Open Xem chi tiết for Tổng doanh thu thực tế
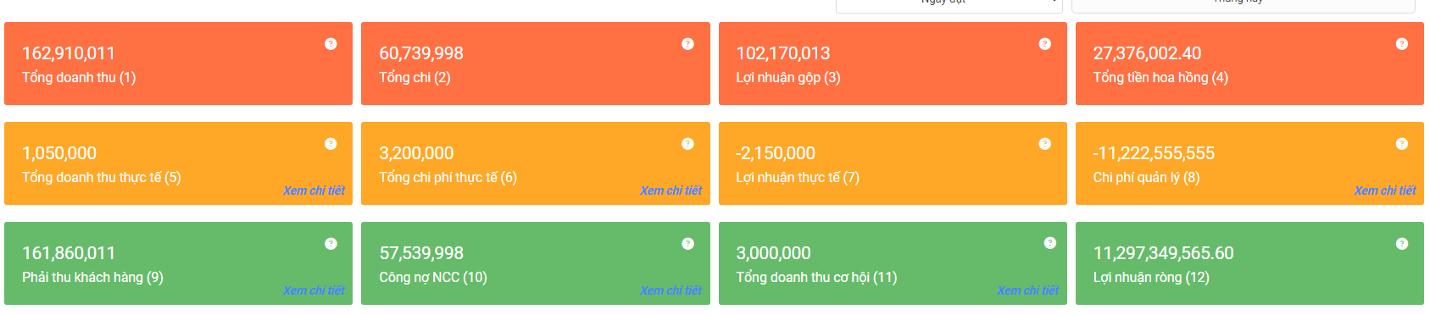Image resolution: width=1430 pixels, height=315 pixels. pyautogui.click(x=314, y=191)
